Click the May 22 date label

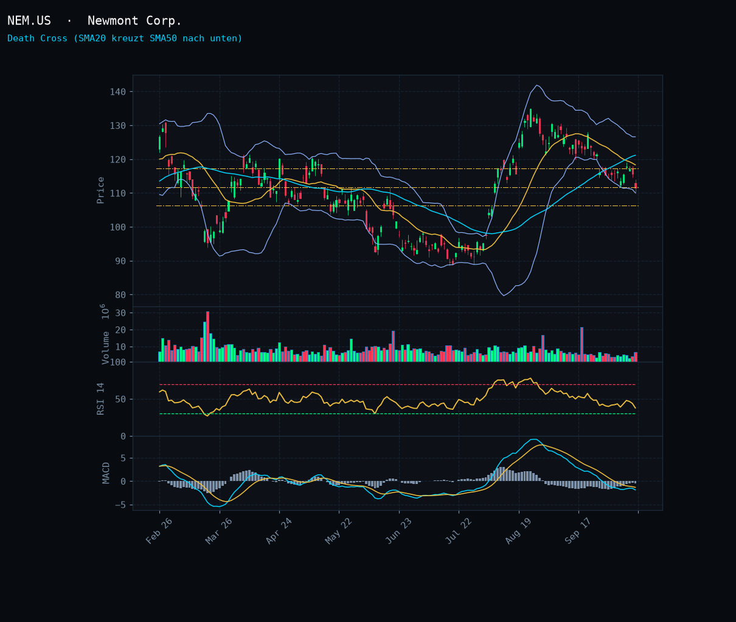point(338,531)
